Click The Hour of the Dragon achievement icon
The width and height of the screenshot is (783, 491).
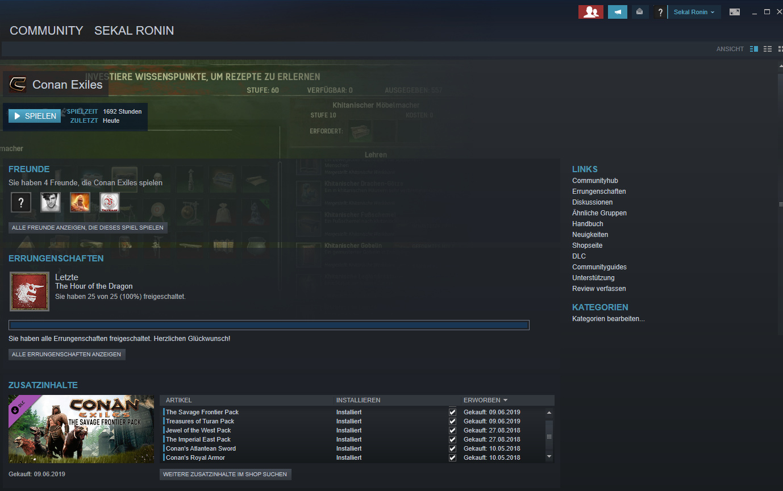pyautogui.click(x=30, y=291)
